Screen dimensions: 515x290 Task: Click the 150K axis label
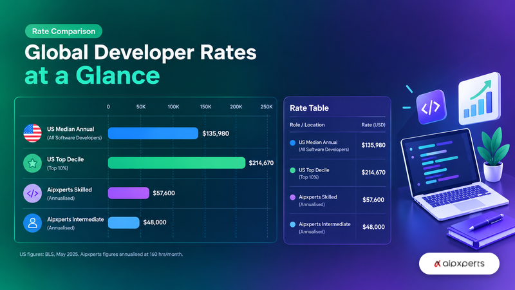coord(205,107)
